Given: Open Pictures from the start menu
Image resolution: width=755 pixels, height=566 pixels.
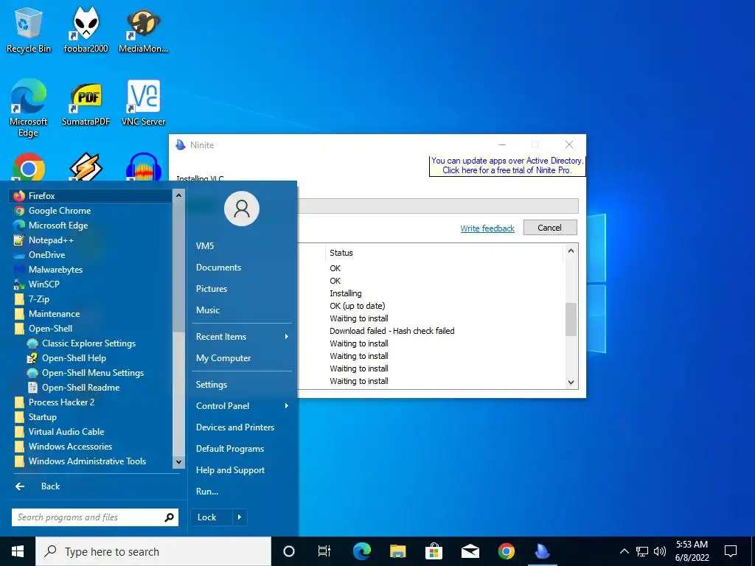Looking at the screenshot, I should point(242,289).
